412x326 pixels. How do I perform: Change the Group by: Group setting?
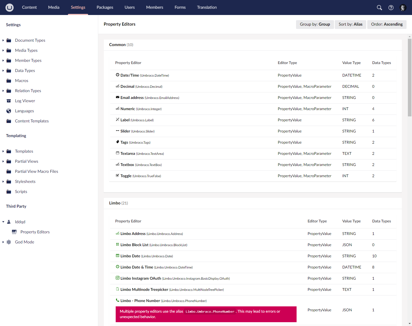(315, 24)
